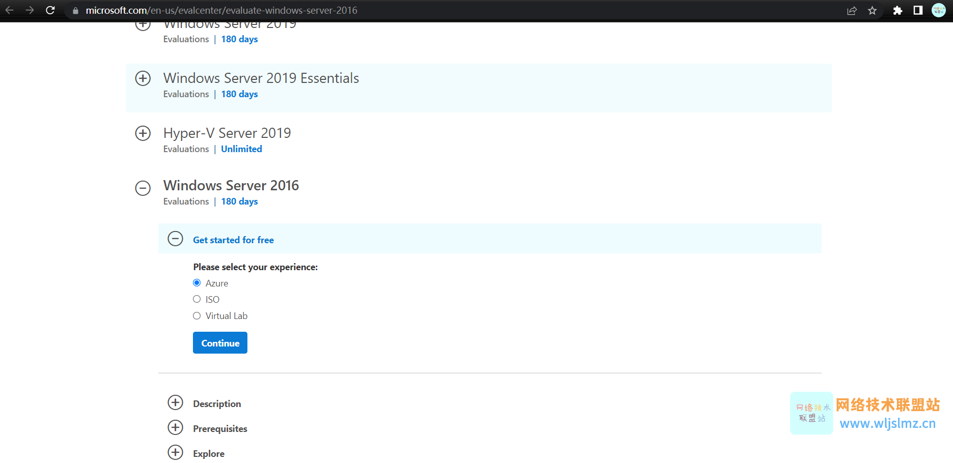Click Windows Server 2019 Essentials heading

(x=261, y=78)
